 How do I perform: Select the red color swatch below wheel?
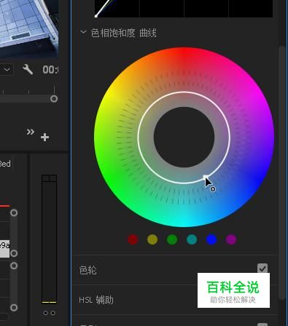pos(133,239)
